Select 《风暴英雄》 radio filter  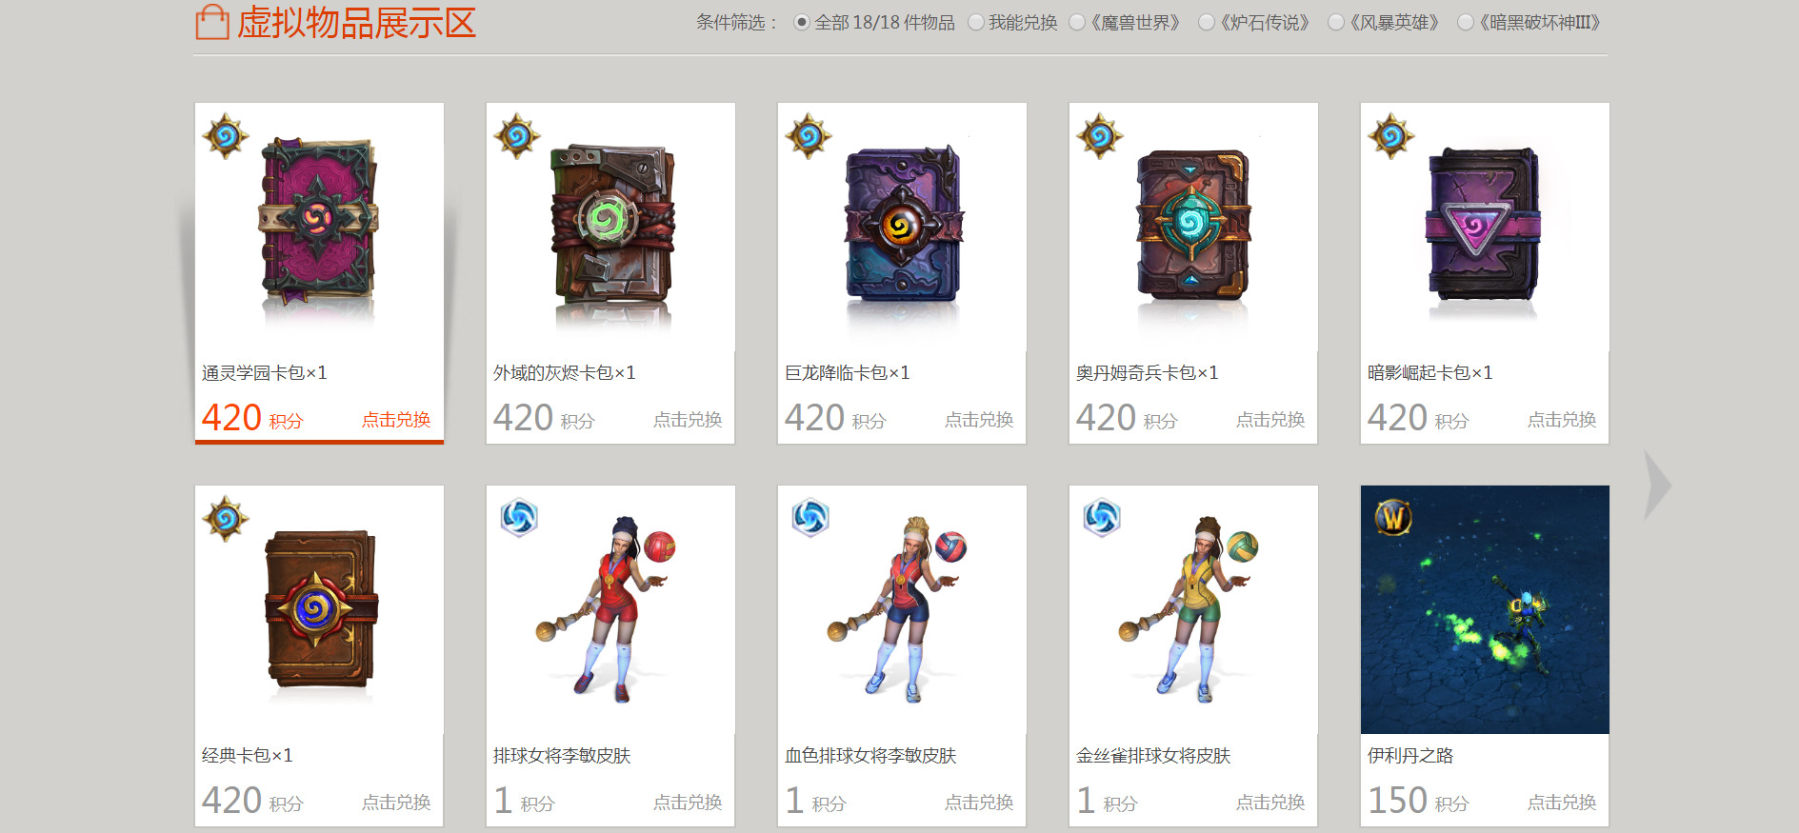pos(1336,22)
